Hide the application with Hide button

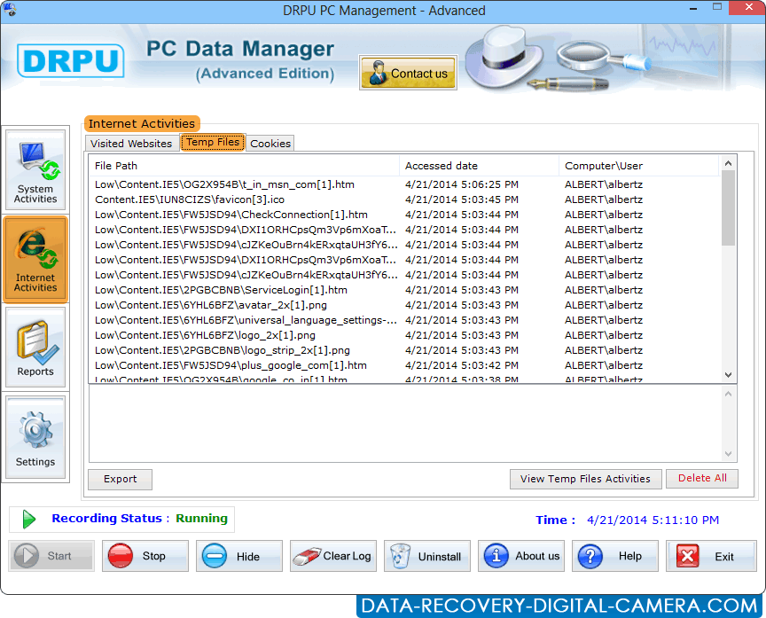(238, 556)
